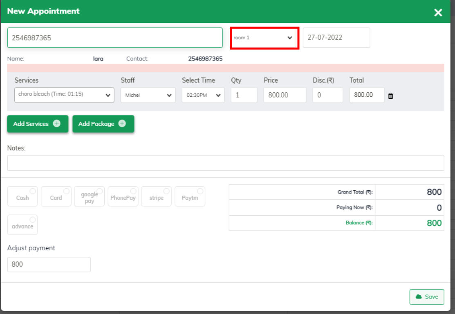The height and width of the screenshot is (314, 455).
Task: Click the date field 27-07-2022
Action: tap(336, 38)
